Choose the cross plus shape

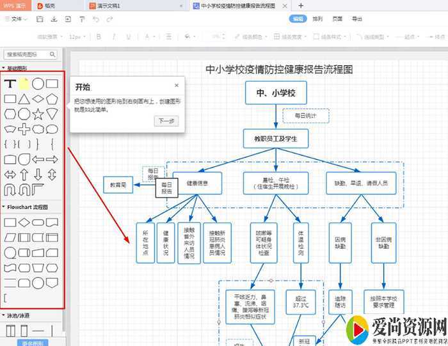[x=24, y=129]
